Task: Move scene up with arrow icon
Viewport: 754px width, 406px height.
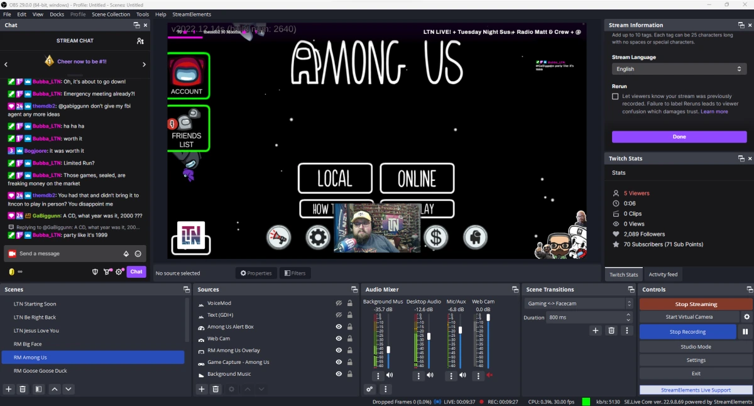Action: pos(55,389)
